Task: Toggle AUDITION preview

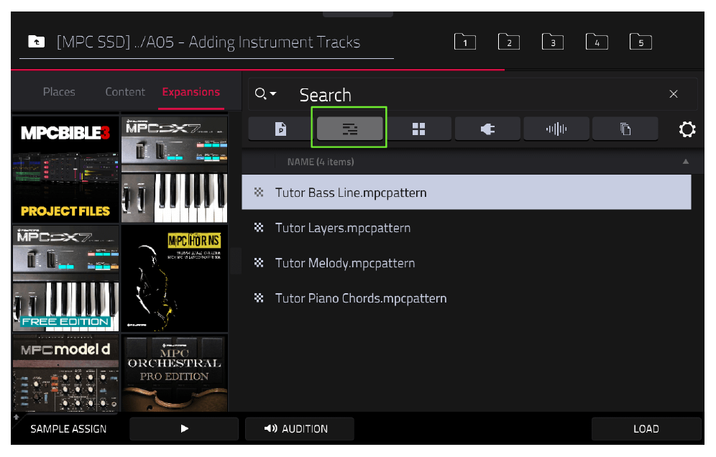Action: pyautogui.click(x=300, y=429)
